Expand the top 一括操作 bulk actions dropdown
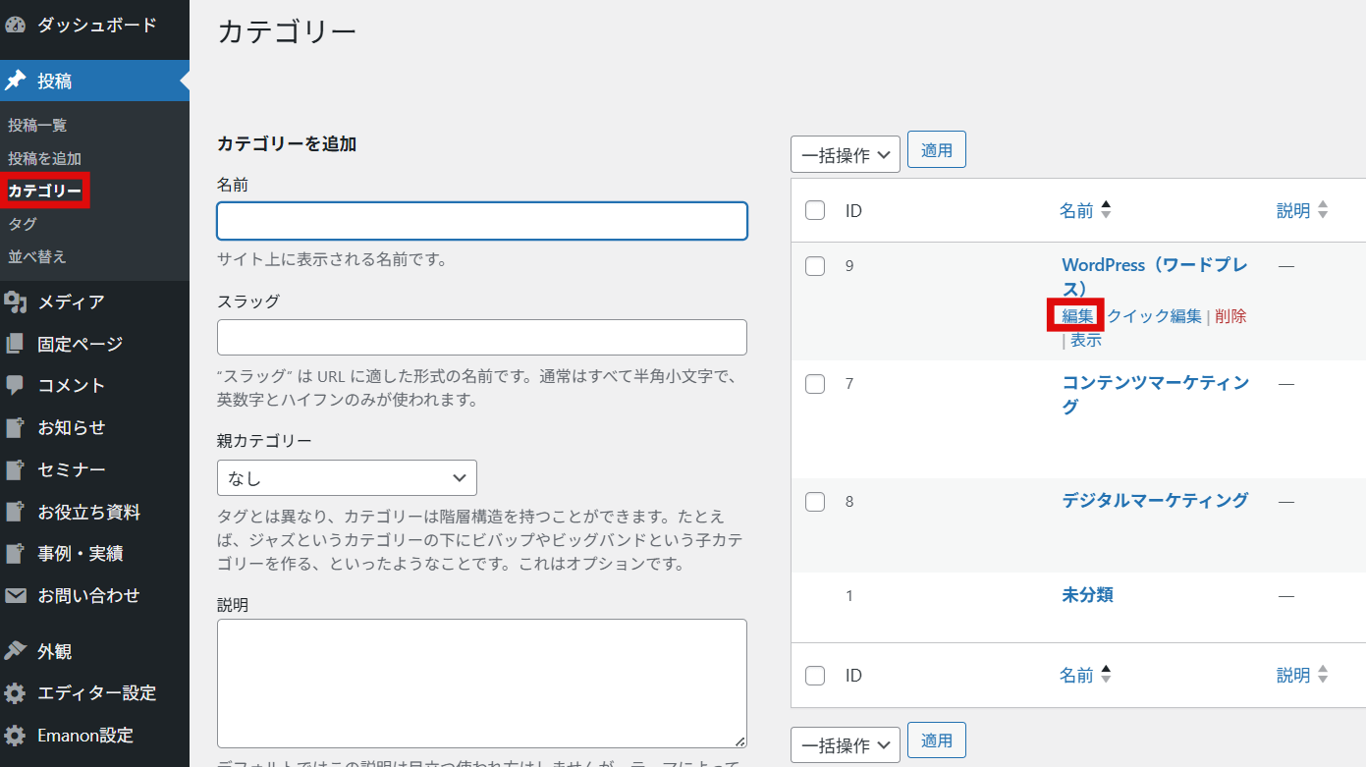The image size is (1366, 767). pyautogui.click(x=845, y=155)
